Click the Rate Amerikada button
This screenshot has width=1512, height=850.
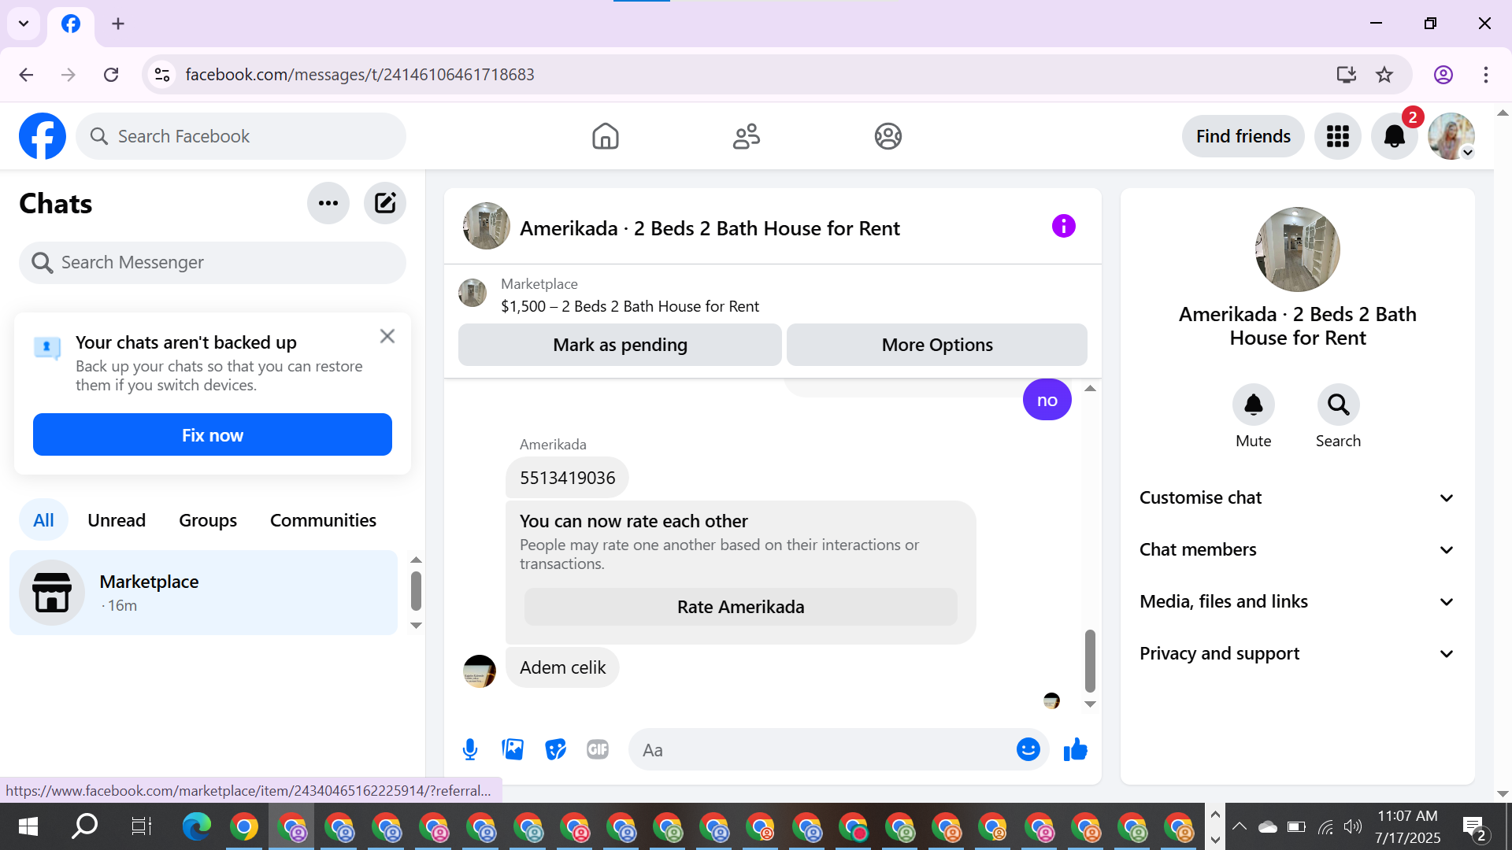coord(741,607)
